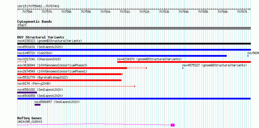Select the red nsv4234370 variant bar
The image size is (259, 128).
click(184, 62)
